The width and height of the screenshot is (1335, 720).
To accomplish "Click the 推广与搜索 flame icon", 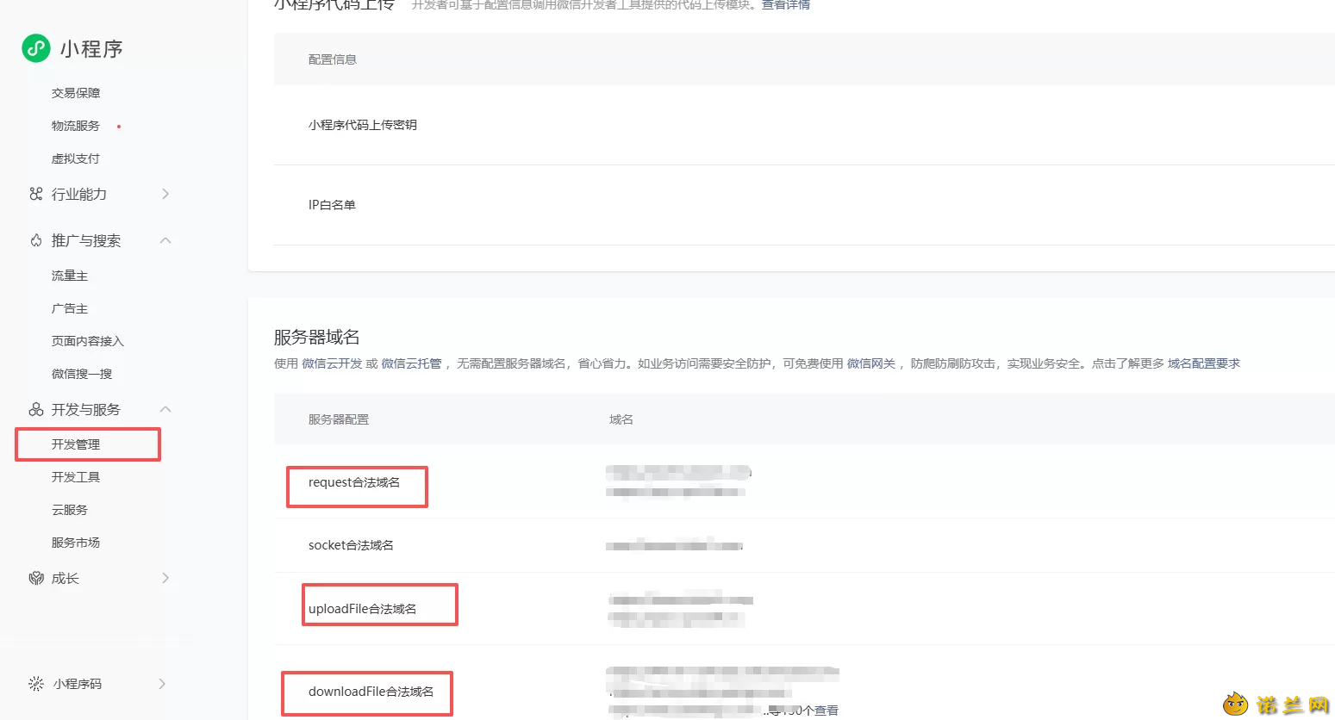I will [36, 240].
